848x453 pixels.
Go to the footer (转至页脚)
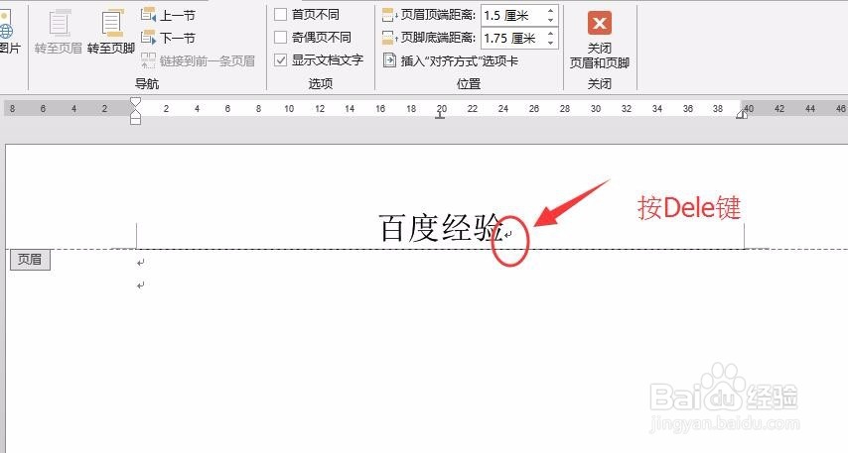(111, 33)
